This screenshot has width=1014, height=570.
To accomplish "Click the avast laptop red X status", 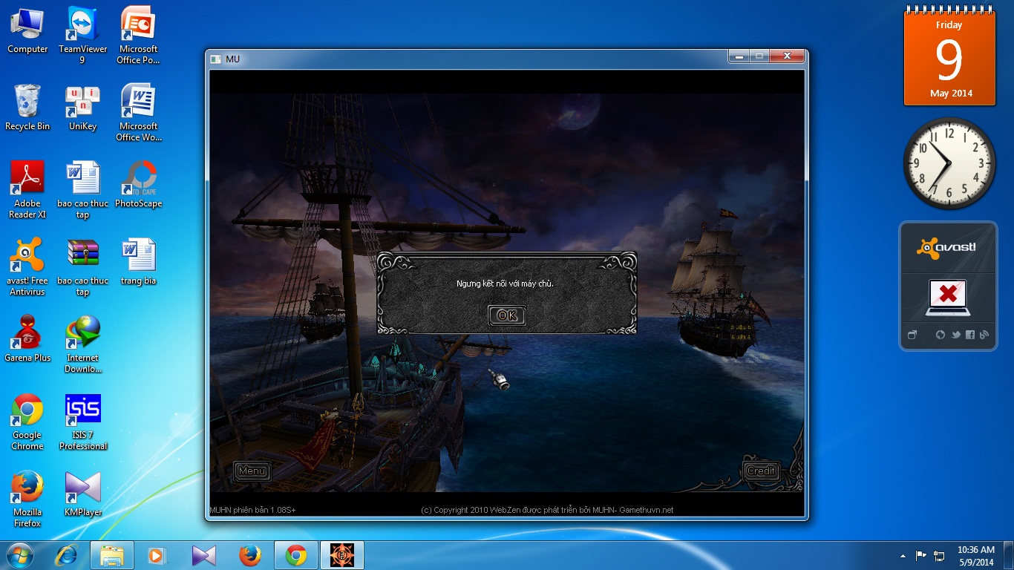I will pyautogui.click(x=947, y=297).
